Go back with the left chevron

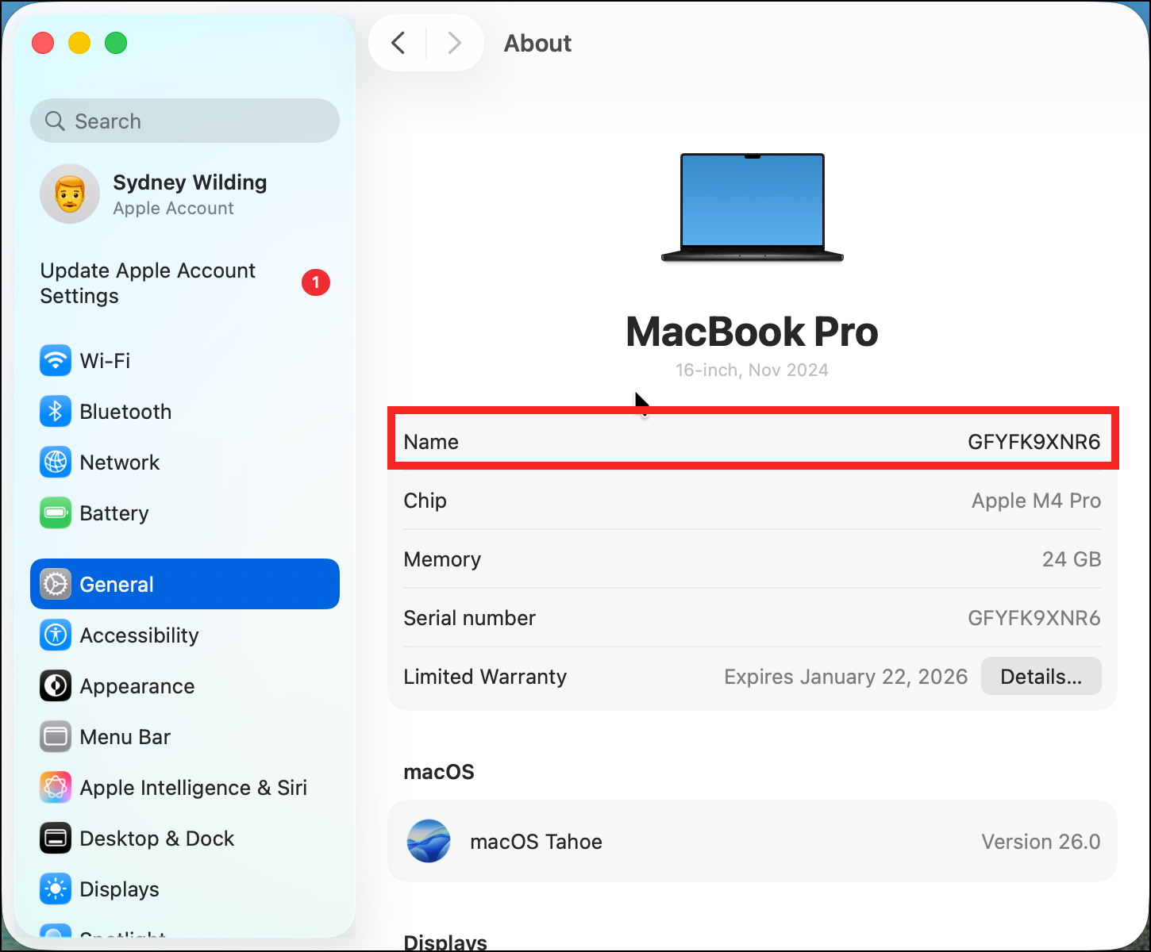click(398, 43)
